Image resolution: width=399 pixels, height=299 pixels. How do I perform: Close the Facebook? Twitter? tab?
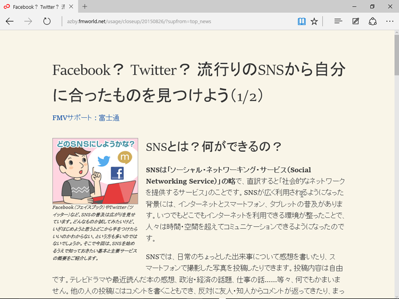point(71,6)
